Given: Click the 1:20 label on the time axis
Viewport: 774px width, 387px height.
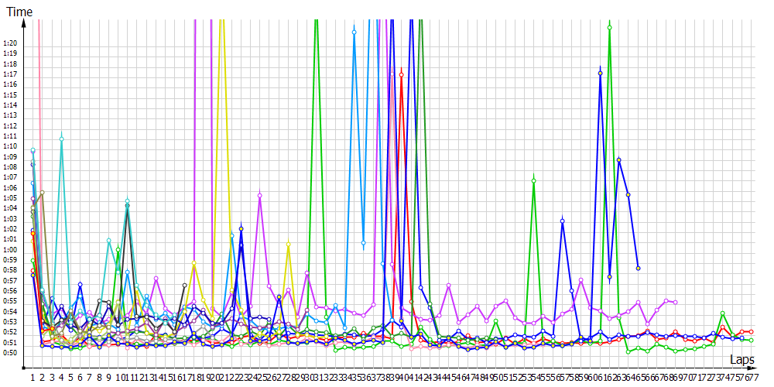Looking at the screenshot, I should pos(11,43).
